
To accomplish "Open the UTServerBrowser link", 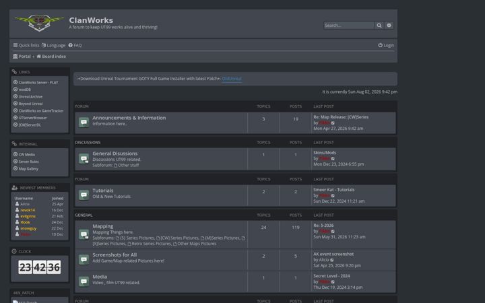I will (32, 118).
